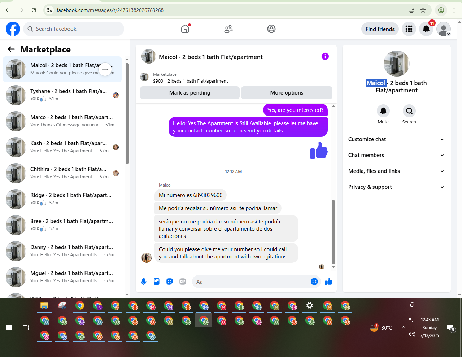Open the Tyshane conversation
Image resolution: width=462 pixels, height=357 pixels.
tap(62, 95)
